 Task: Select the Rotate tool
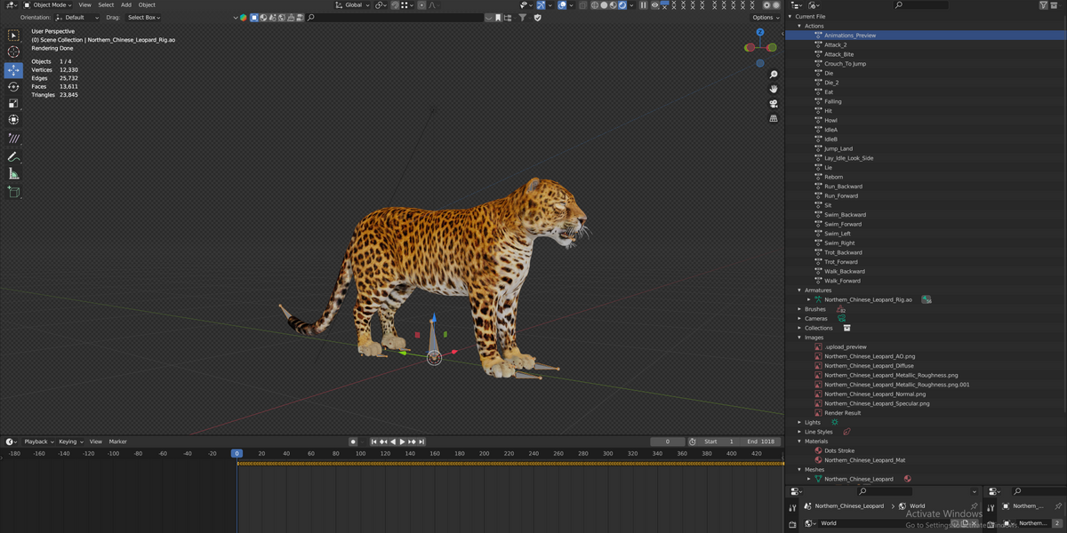[x=13, y=87]
